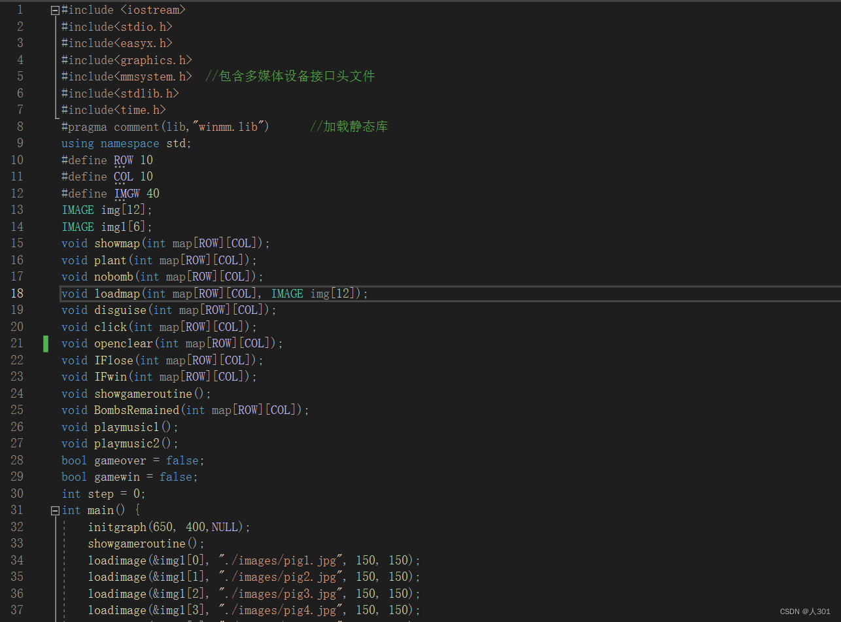Click the 'IMAGE img[12];' declaration
The height and width of the screenshot is (622, 841).
[x=107, y=210]
